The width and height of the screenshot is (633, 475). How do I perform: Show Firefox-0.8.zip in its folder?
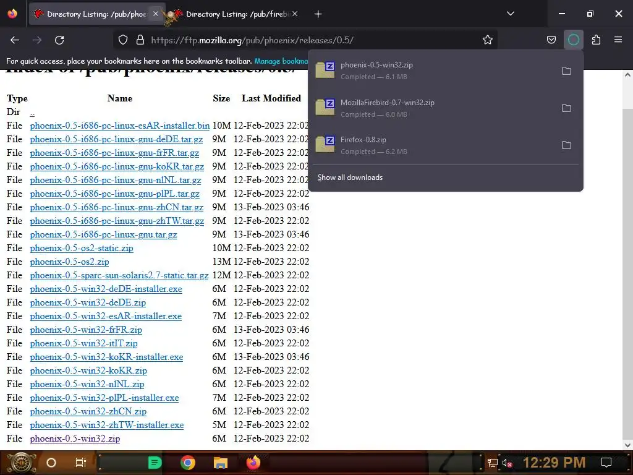coord(566,145)
